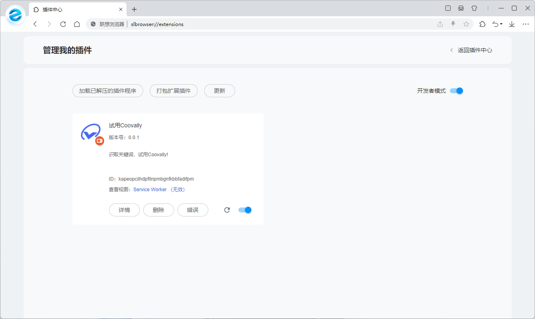Click the tab counter icon in title bar
The image size is (535, 319).
[x=448, y=8]
